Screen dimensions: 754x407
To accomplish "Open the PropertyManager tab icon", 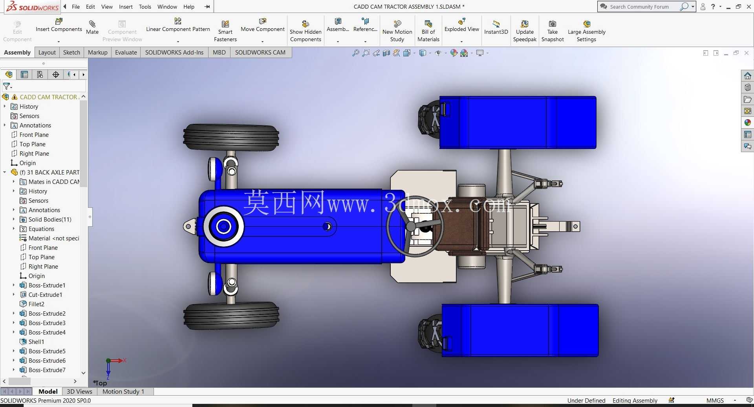I will (24, 74).
